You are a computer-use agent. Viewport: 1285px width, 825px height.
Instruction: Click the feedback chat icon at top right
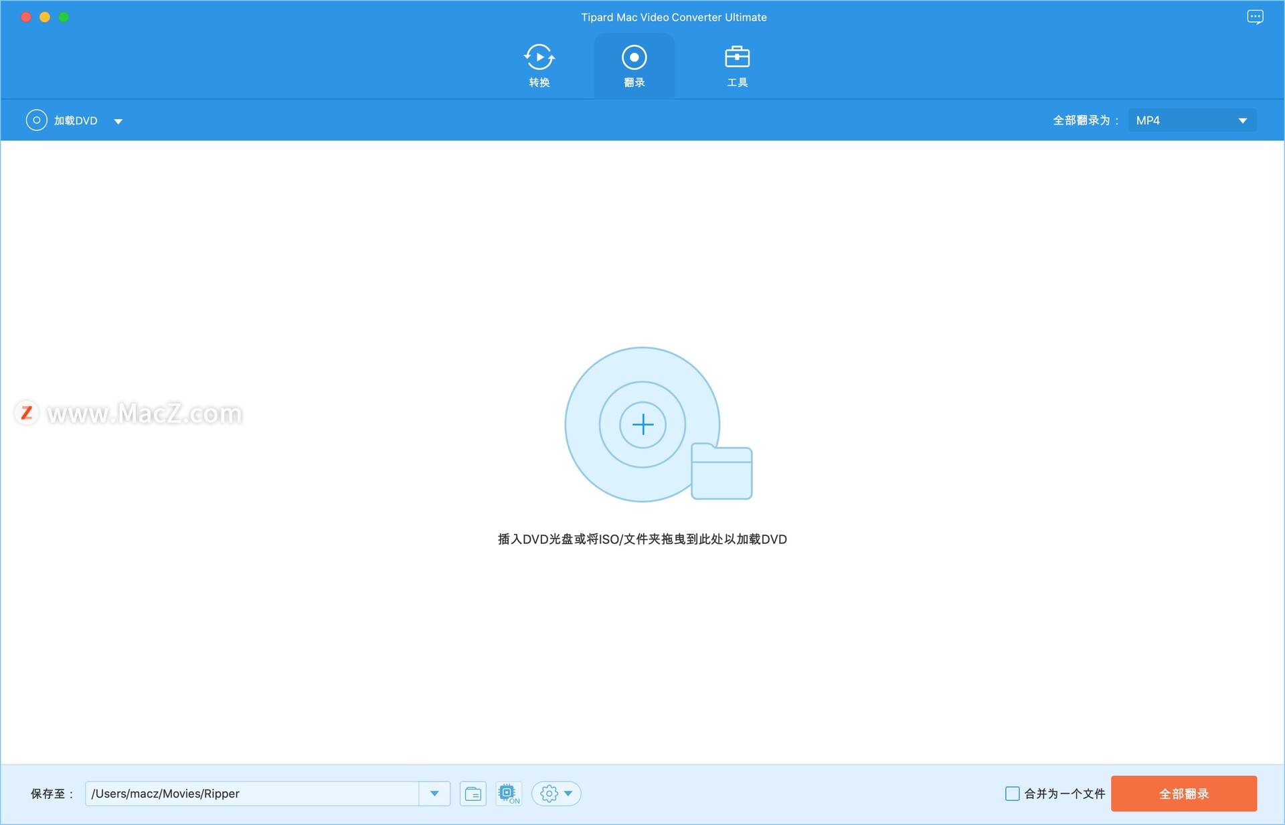point(1255,17)
